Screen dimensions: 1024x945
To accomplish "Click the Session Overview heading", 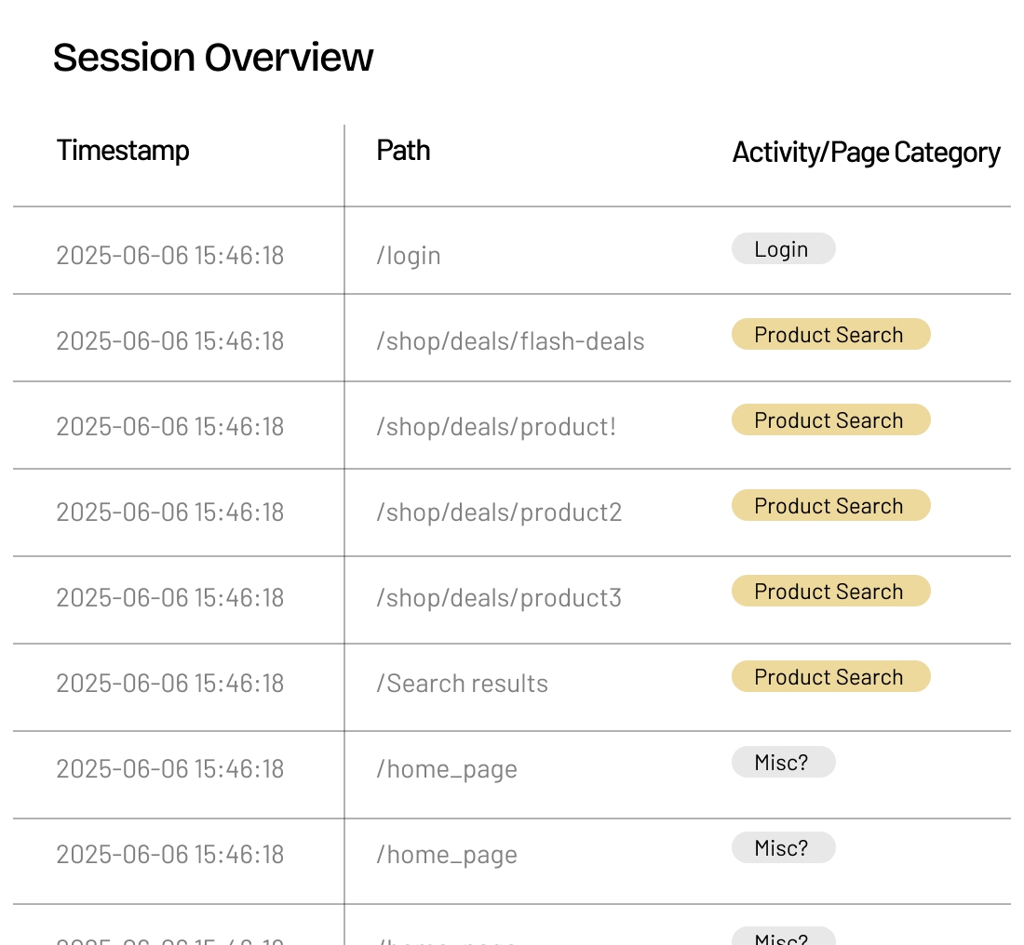I will click(213, 58).
